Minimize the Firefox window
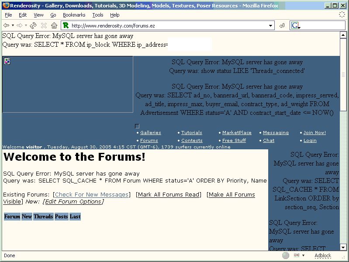 (x=328, y=6)
